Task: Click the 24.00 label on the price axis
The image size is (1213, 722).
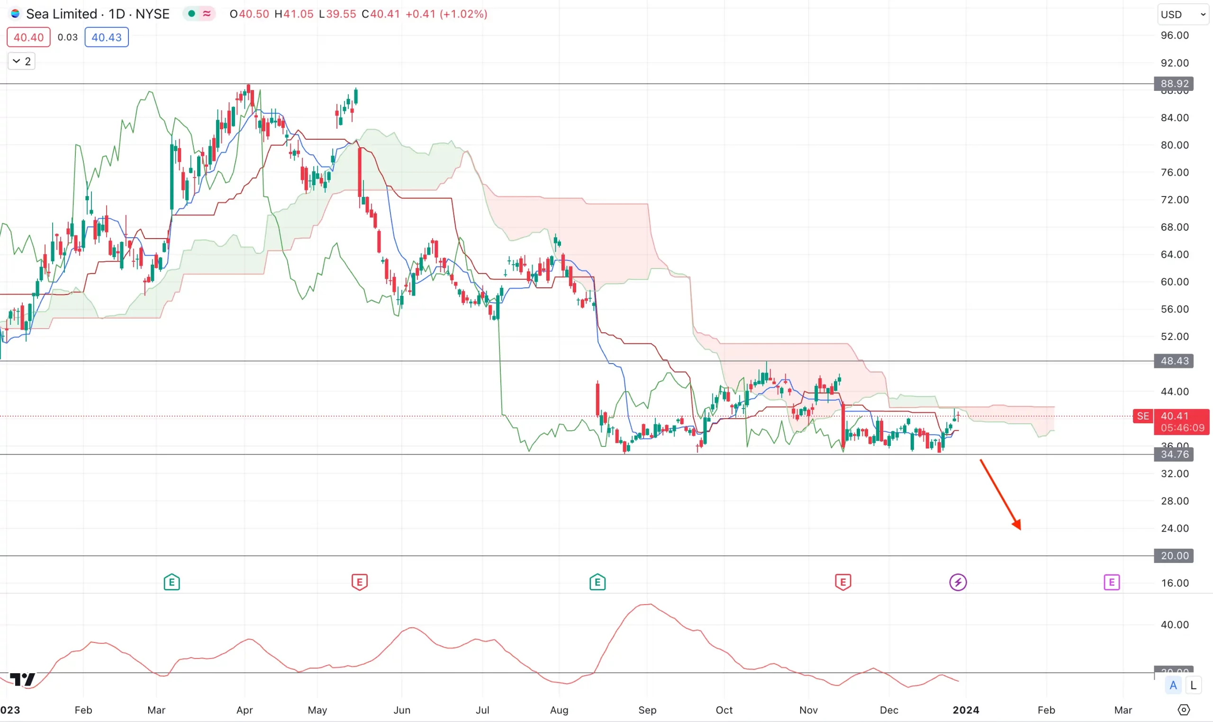Action: point(1175,528)
